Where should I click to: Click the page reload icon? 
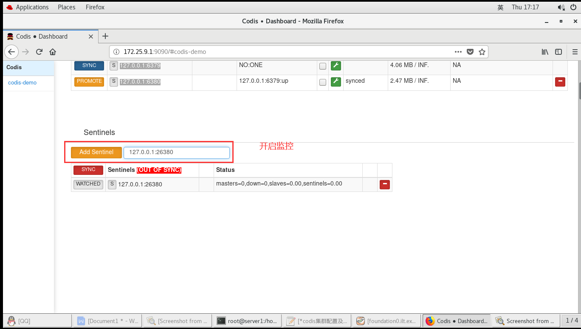(x=39, y=51)
